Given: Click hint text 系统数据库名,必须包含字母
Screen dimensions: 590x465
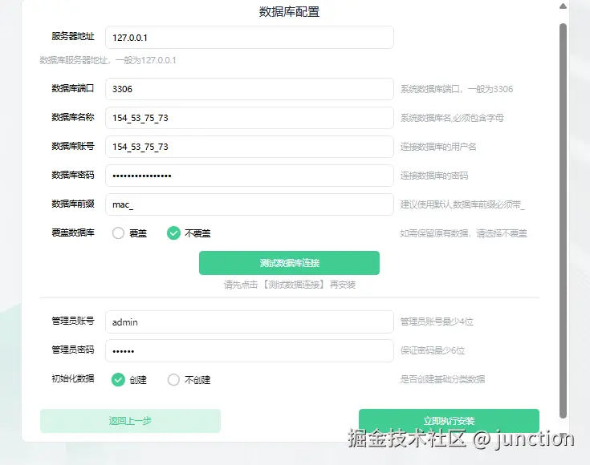Looking at the screenshot, I should coord(452,118).
